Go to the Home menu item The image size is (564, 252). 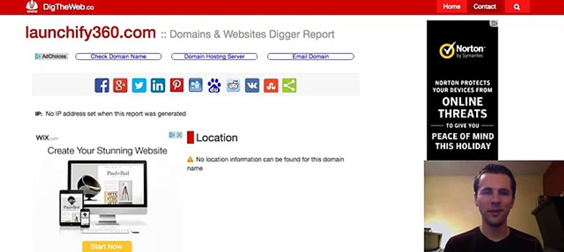coord(452,7)
